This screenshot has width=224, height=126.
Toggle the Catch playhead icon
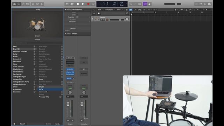point(144,10)
